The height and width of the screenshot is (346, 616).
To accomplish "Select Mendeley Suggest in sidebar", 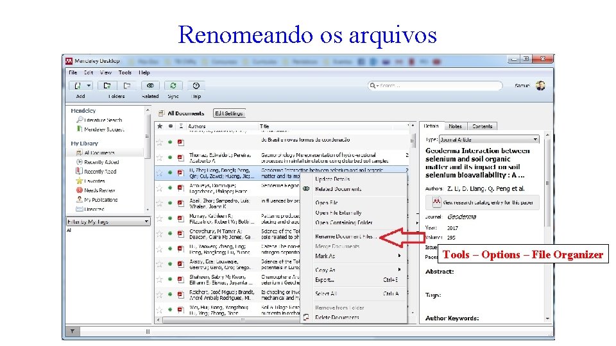I will pyautogui.click(x=104, y=129).
